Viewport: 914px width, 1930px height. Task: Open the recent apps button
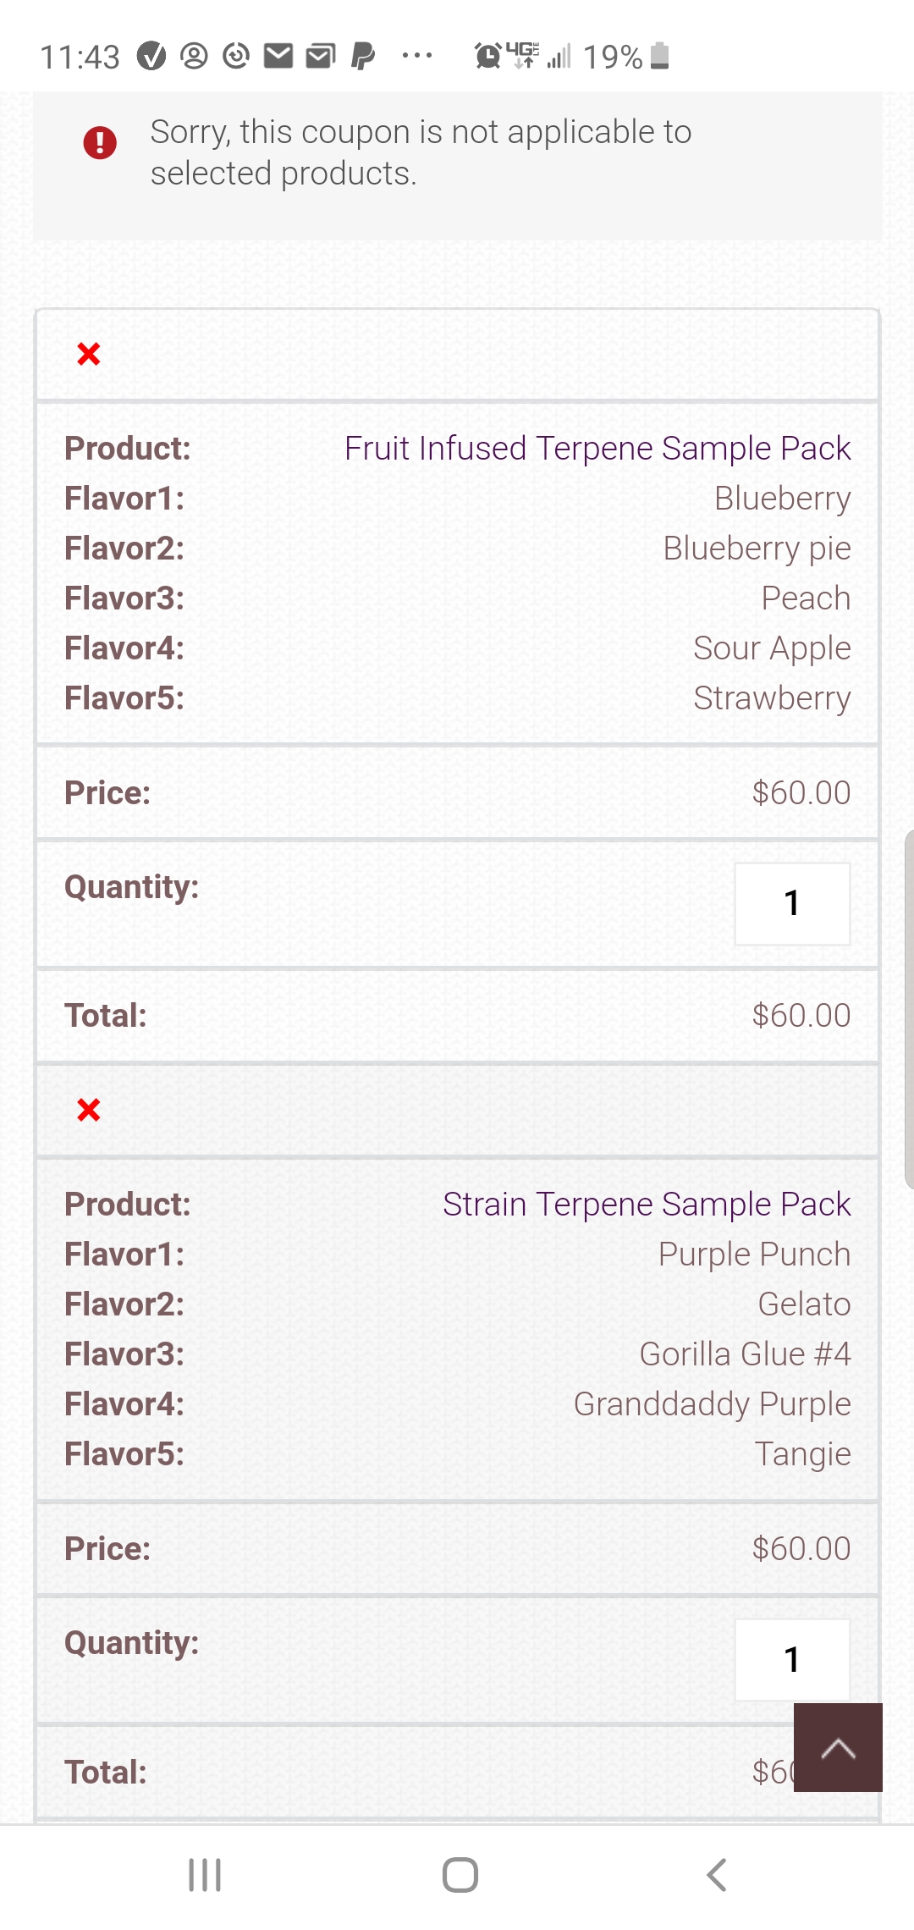click(x=205, y=1875)
